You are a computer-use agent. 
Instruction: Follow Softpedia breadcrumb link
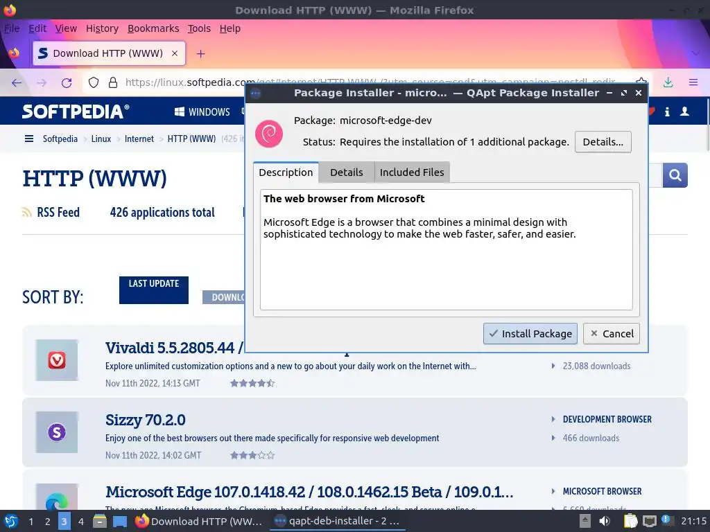pyautogui.click(x=60, y=139)
